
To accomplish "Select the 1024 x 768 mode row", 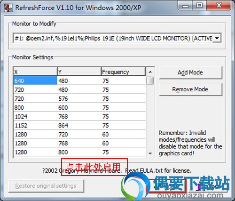I will point(79,116).
